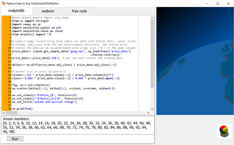Click the '# Load a numpy record array' comment

(x=74, y=41)
